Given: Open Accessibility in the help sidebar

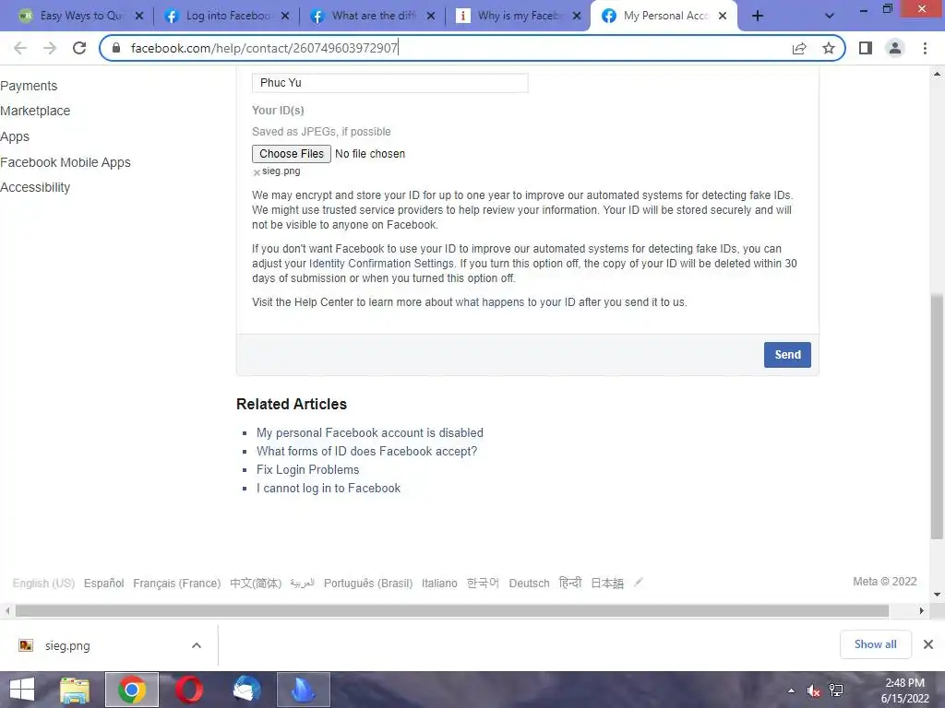Looking at the screenshot, I should (35, 187).
